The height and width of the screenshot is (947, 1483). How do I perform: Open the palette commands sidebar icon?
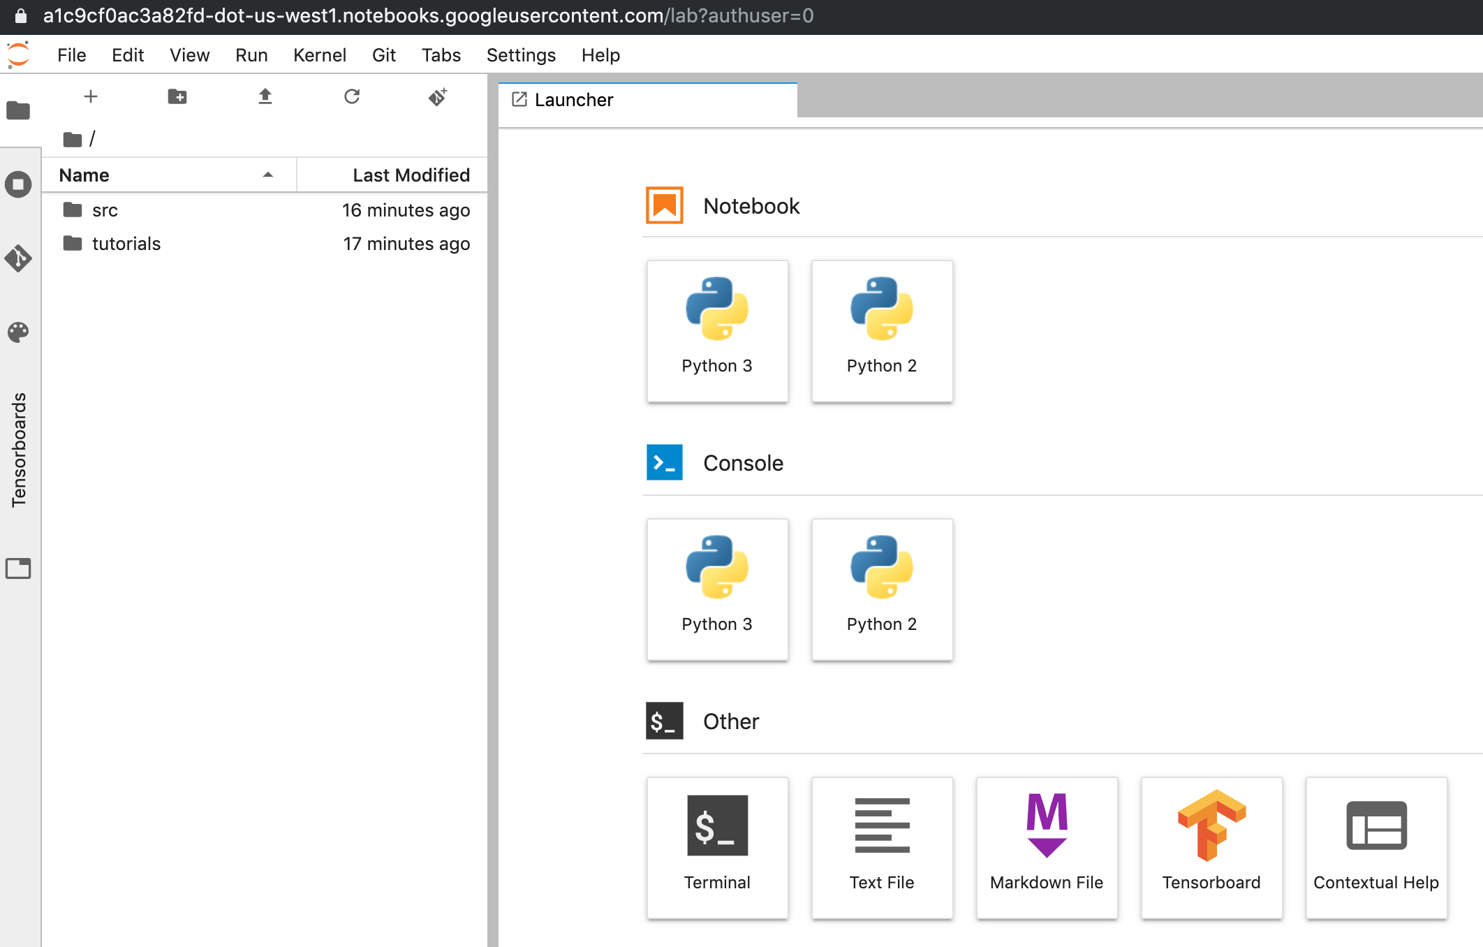pyautogui.click(x=18, y=332)
